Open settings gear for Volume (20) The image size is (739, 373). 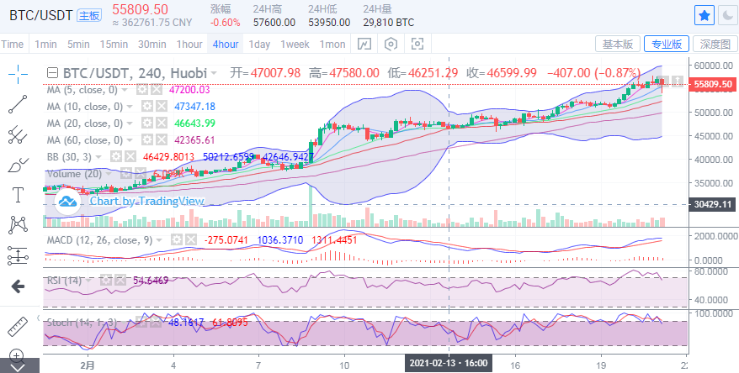[x=125, y=174]
